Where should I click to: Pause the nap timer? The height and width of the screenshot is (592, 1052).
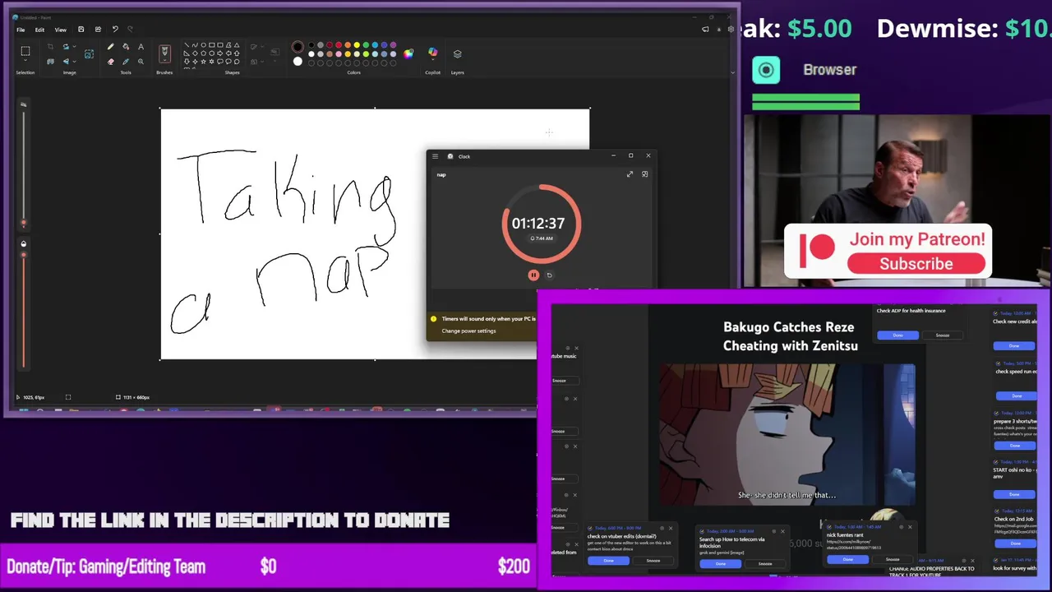click(x=533, y=275)
